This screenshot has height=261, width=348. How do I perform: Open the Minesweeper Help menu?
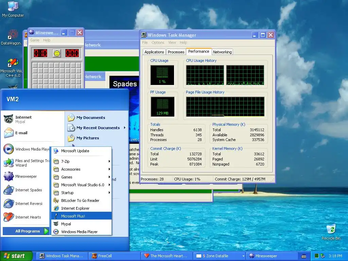point(47,40)
